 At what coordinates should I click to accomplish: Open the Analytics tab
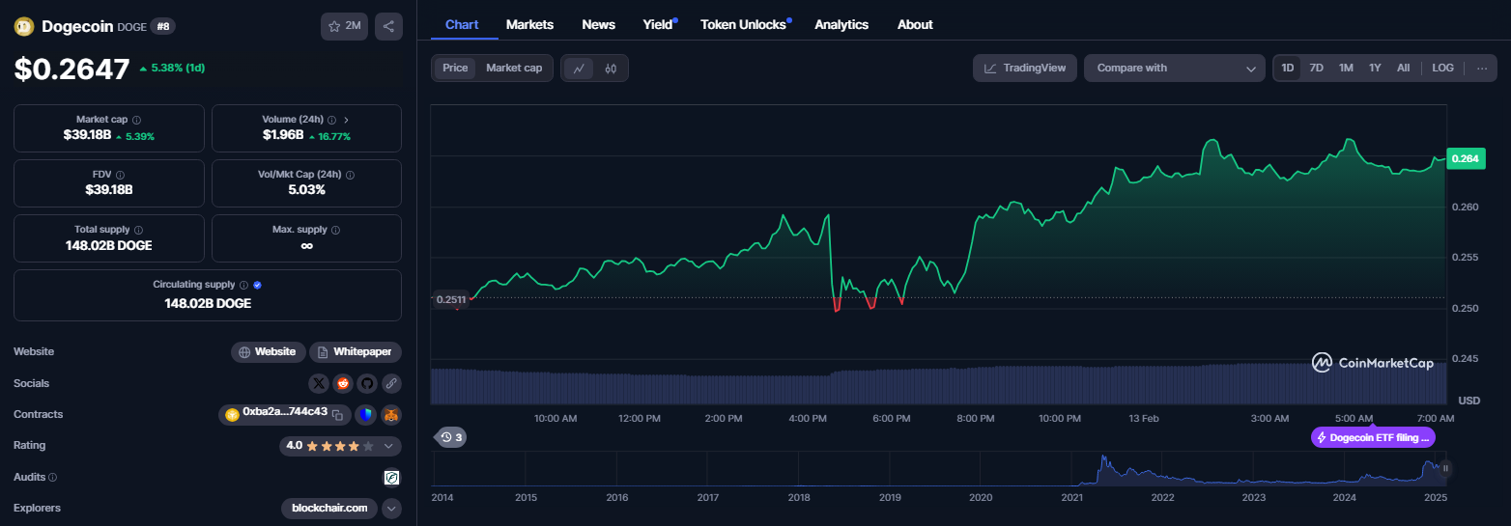click(x=841, y=24)
